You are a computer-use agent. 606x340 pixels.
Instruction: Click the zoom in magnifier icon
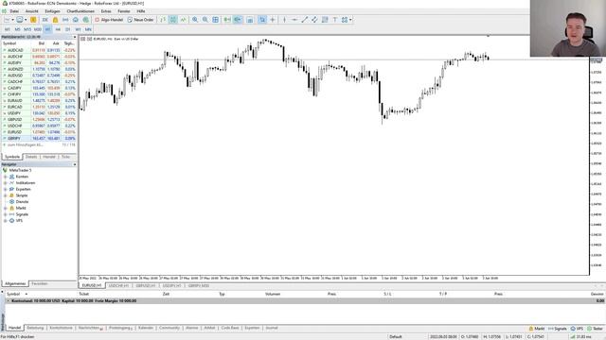[x=195, y=20]
